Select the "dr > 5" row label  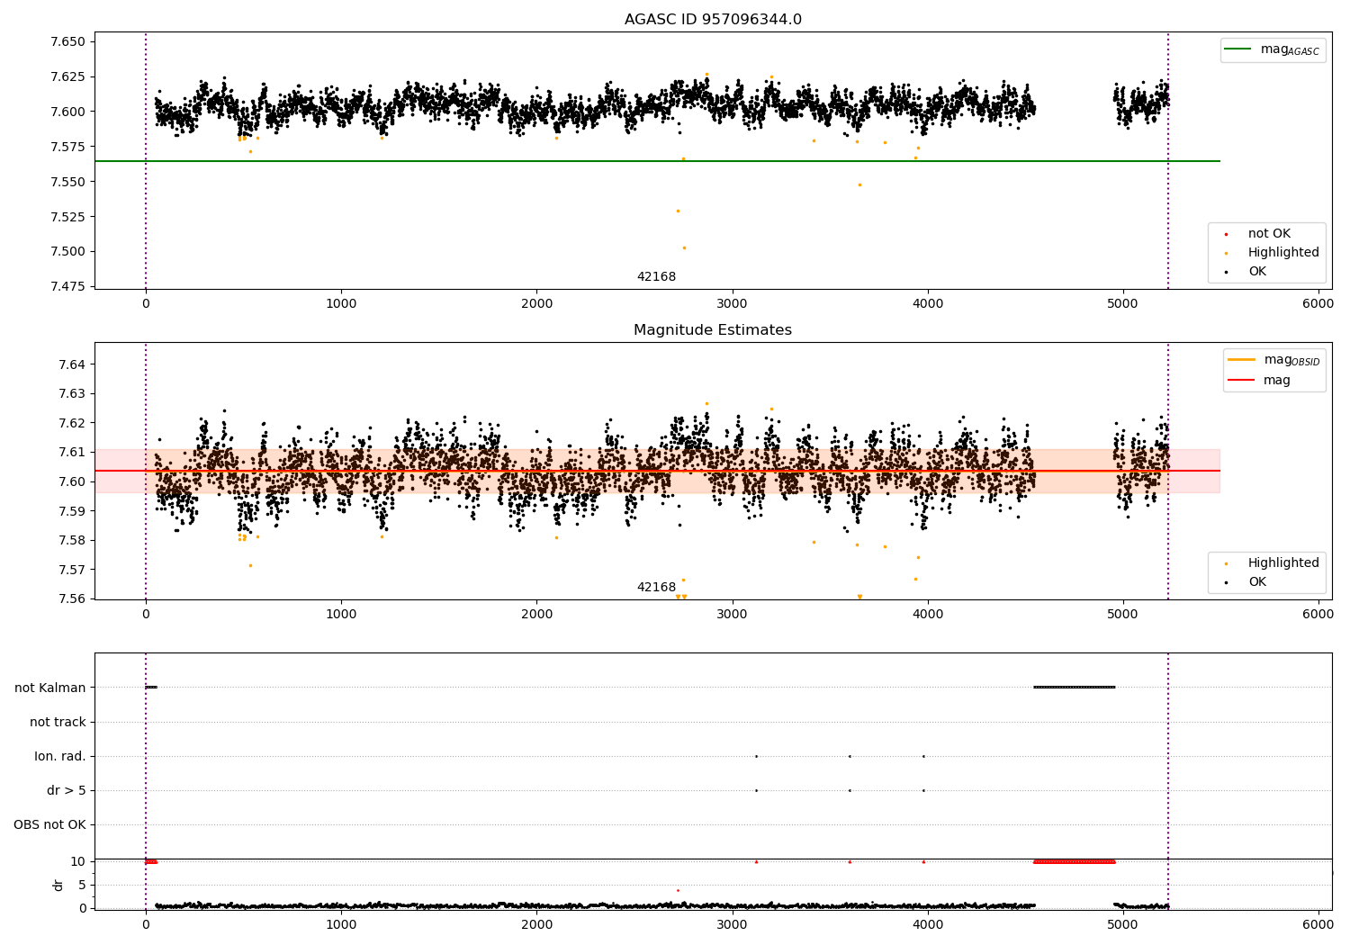tap(67, 790)
